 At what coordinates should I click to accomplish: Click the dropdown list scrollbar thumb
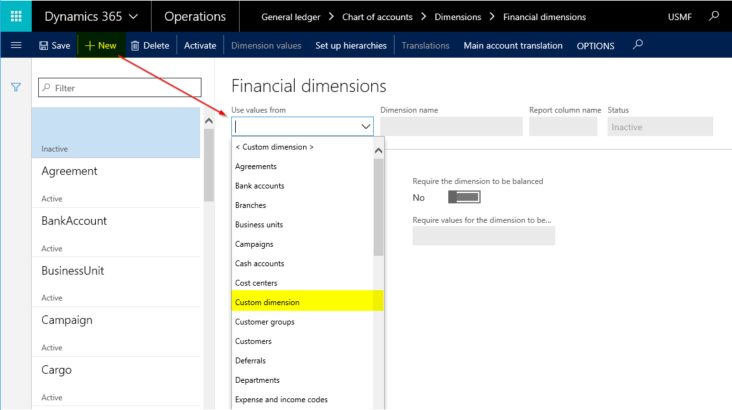point(378,207)
